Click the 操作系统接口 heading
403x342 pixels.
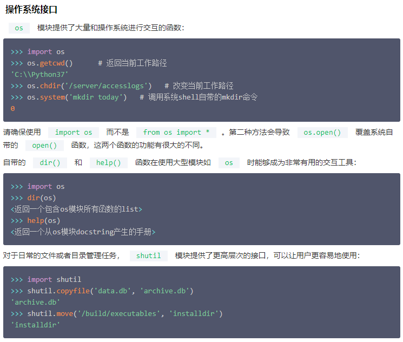(x=31, y=10)
